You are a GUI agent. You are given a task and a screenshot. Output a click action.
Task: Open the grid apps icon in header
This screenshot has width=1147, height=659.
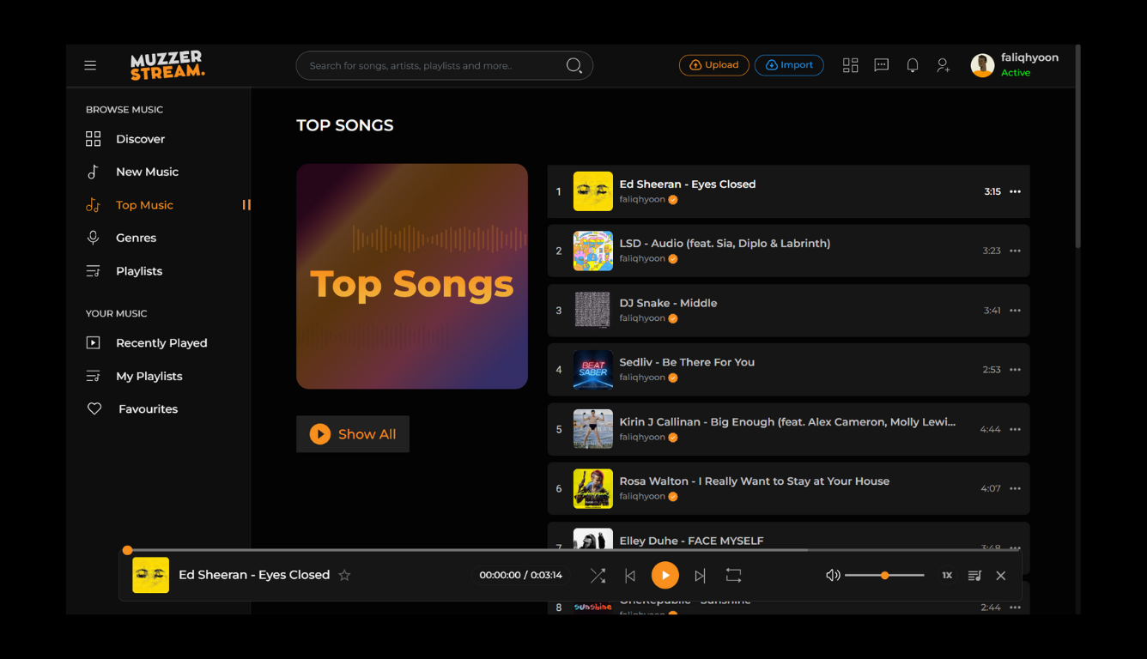(x=850, y=65)
